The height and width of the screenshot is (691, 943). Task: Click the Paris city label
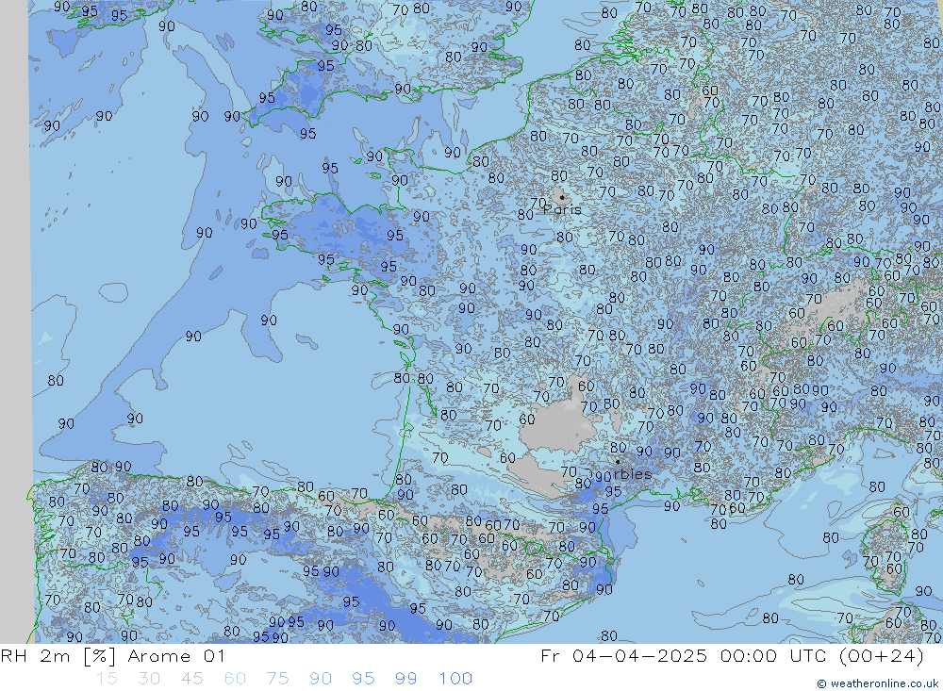[x=563, y=209]
